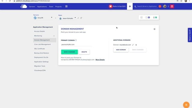Open the Need a hand? side tab

tap(190, 35)
